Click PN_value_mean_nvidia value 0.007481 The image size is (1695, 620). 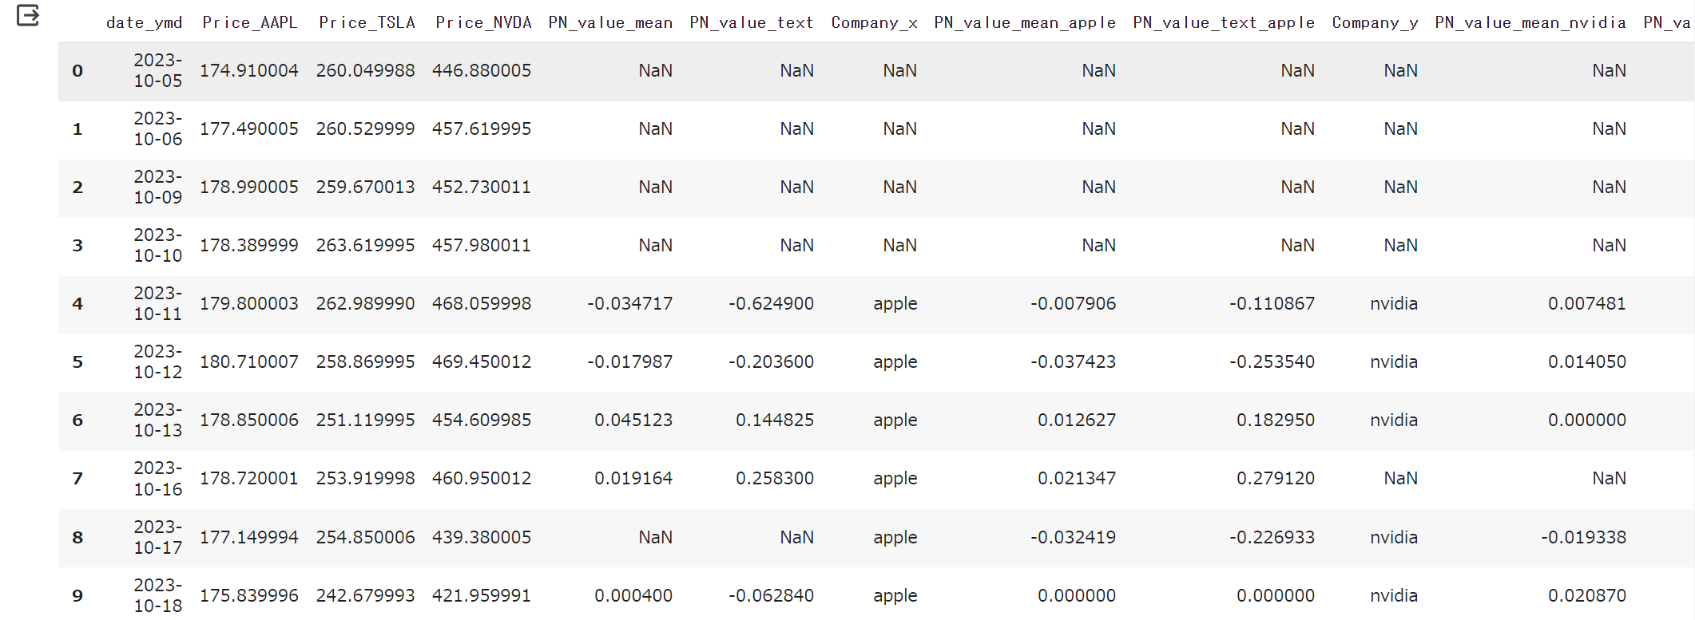tap(1587, 304)
